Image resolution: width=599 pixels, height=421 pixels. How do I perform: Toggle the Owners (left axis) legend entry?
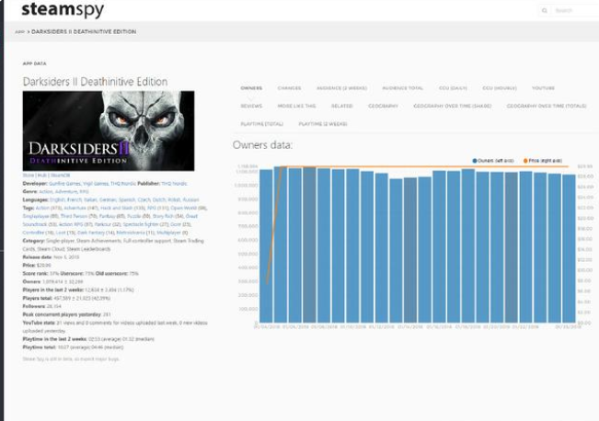(493, 161)
